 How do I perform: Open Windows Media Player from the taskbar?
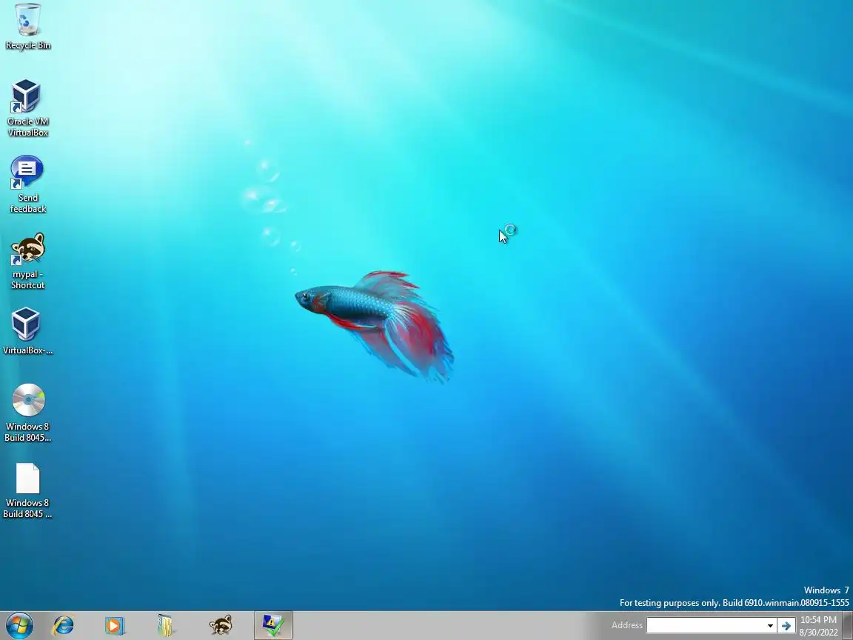pos(114,625)
